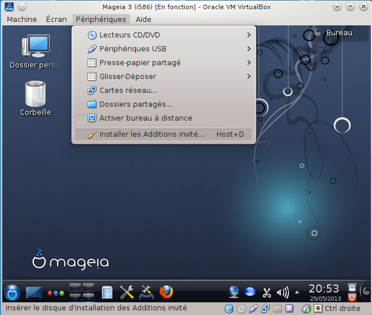Click the Dossiers partagés folder icon

(x=92, y=104)
